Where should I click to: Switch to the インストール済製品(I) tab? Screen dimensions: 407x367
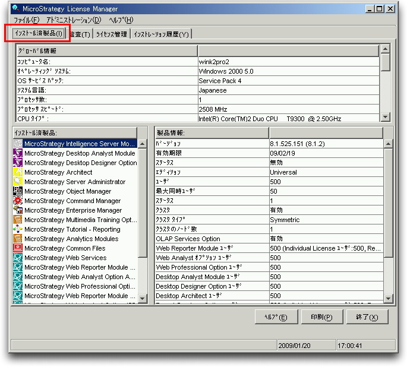pyautogui.click(x=39, y=33)
